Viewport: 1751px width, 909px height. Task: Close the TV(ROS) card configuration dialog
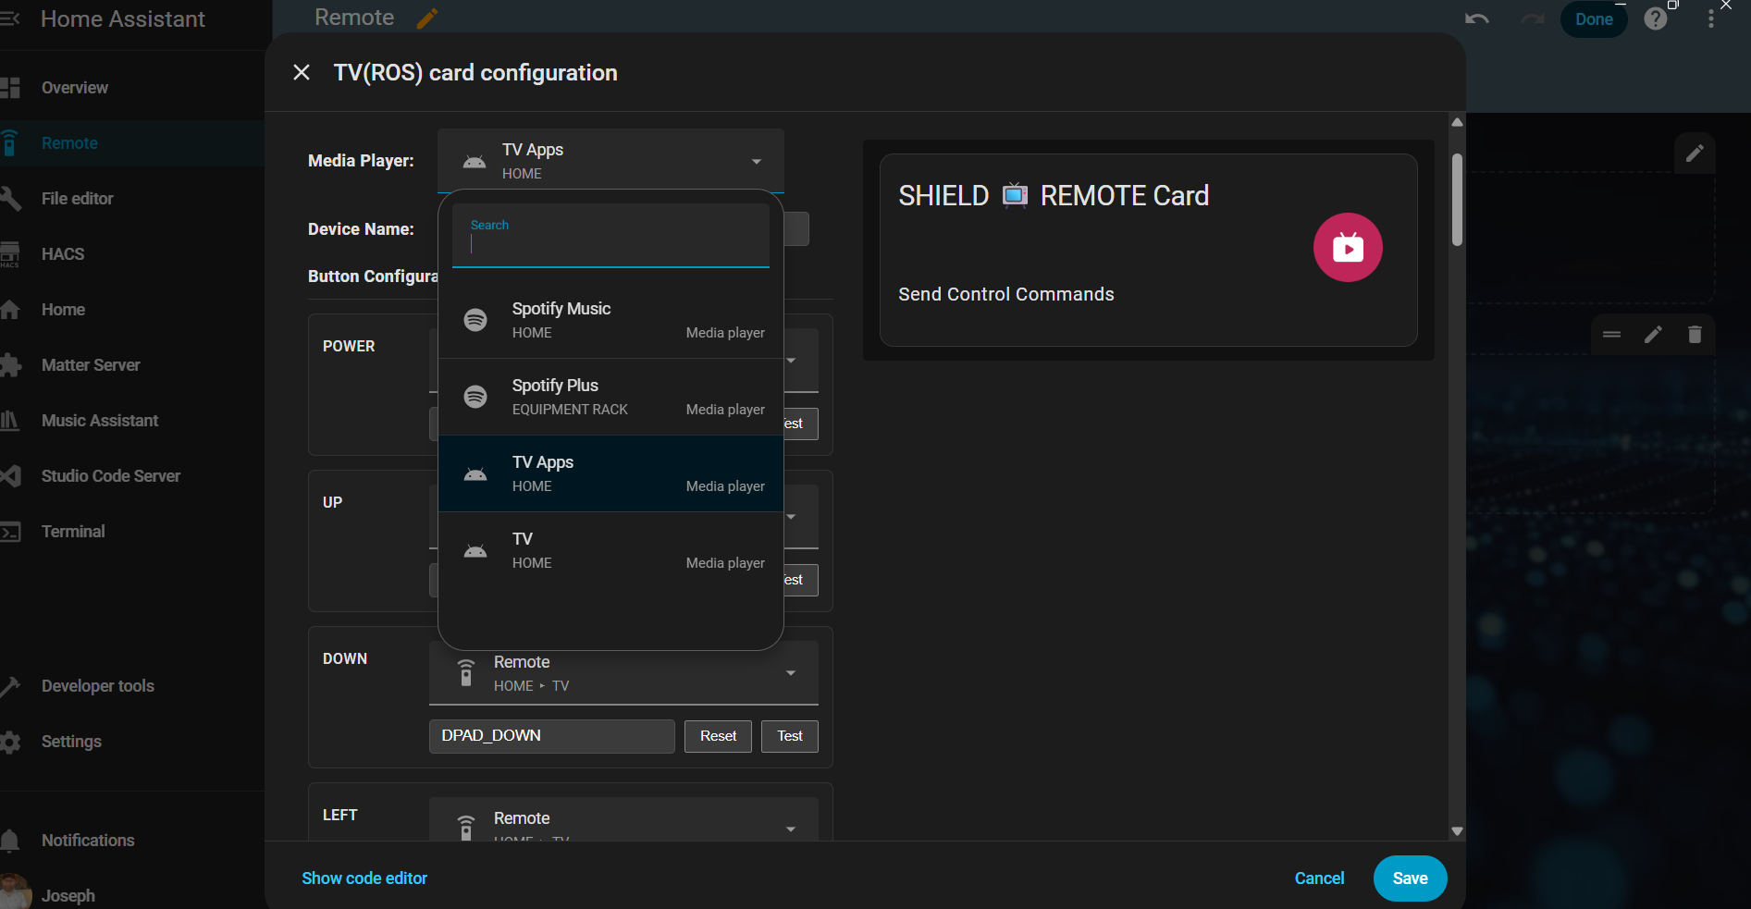(302, 72)
